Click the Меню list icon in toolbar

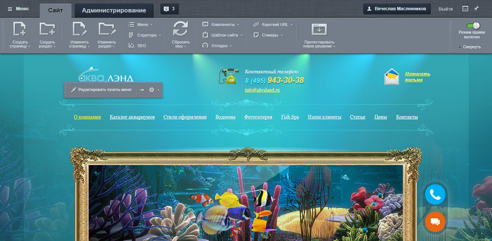[x=132, y=24]
